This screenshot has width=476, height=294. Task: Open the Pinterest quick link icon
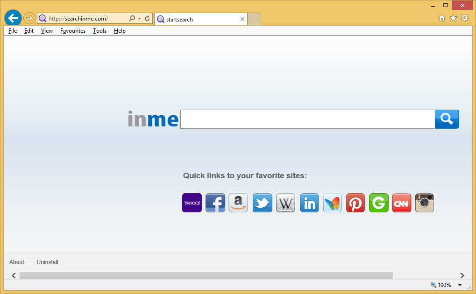tap(355, 203)
